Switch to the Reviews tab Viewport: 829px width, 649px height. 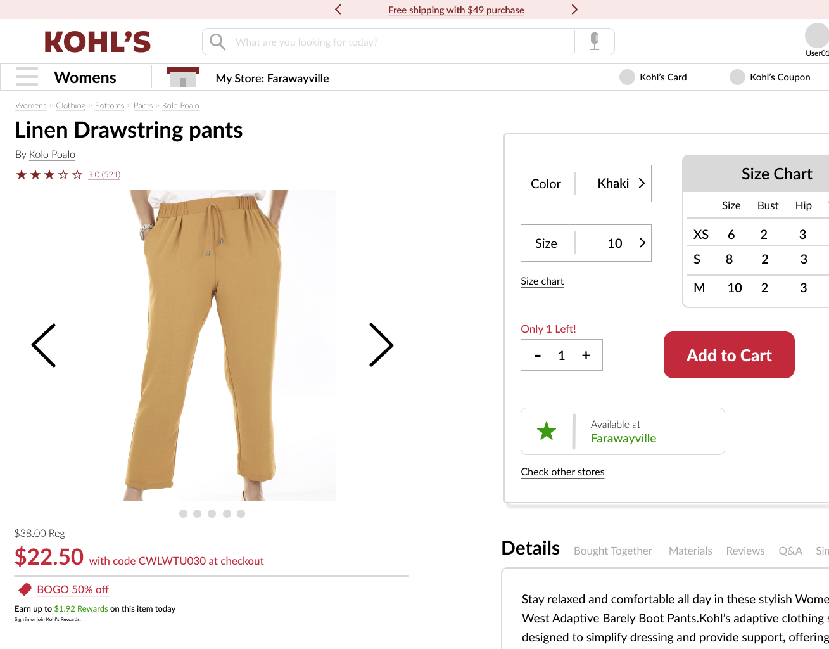point(745,551)
